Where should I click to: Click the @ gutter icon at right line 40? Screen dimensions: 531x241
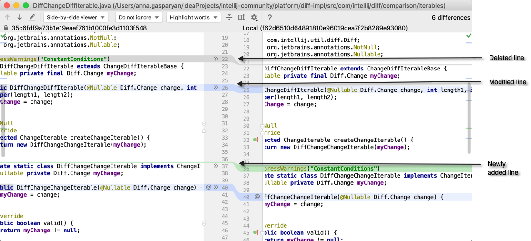(x=257, y=197)
